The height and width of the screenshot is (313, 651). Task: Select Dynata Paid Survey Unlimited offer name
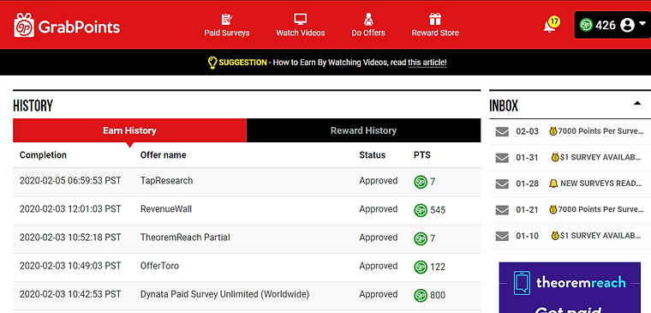(x=224, y=294)
